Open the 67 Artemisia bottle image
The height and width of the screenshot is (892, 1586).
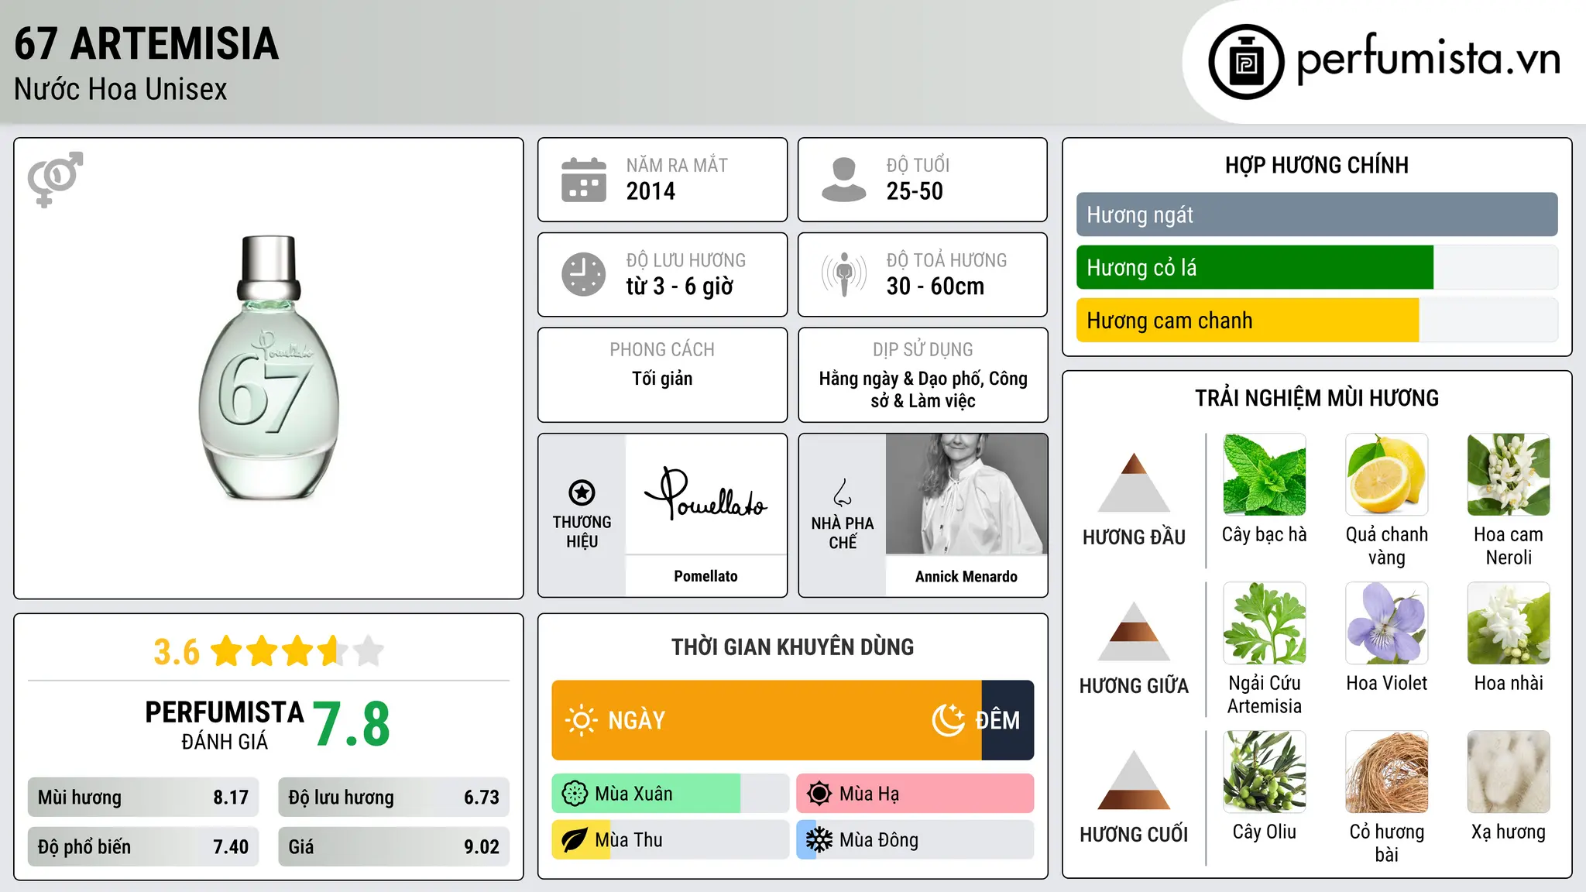(269, 369)
